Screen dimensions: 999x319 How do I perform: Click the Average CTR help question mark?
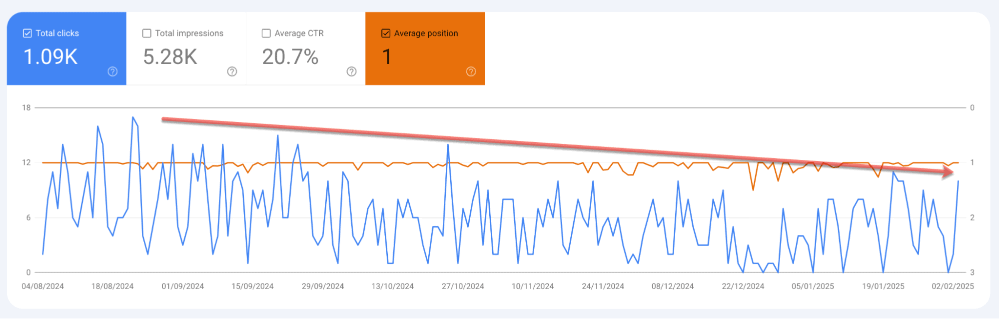351,71
